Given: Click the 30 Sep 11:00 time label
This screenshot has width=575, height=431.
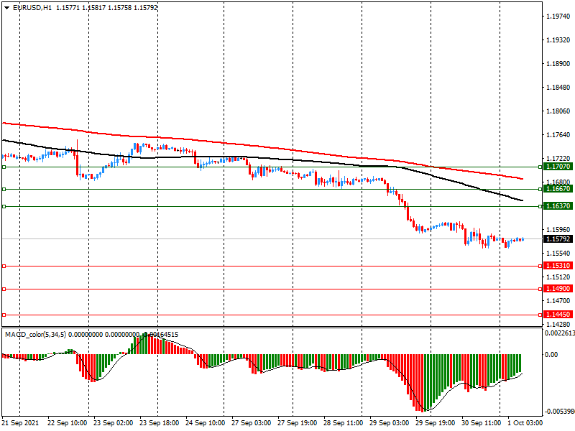Looking at the screenshot, I should pos(481,423).
